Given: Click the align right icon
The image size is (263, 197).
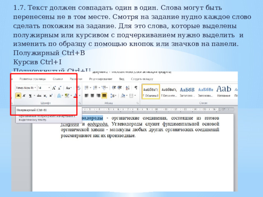Looking at the screenshot, I should pos(98,96).
